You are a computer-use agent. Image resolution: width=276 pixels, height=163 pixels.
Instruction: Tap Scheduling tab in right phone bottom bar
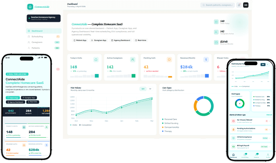[x=245, y=155]
